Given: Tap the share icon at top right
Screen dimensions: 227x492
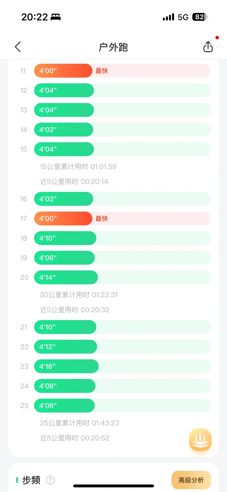Looking at the screenshot, I should click(x=208, y=47).
